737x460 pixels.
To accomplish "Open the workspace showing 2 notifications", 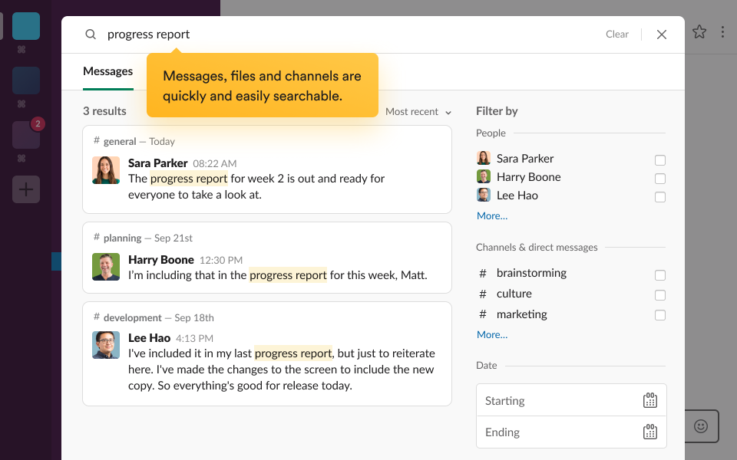I will pos(26,135).
